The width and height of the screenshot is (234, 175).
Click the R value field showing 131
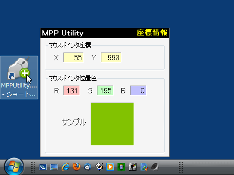[x=72, y=90]
